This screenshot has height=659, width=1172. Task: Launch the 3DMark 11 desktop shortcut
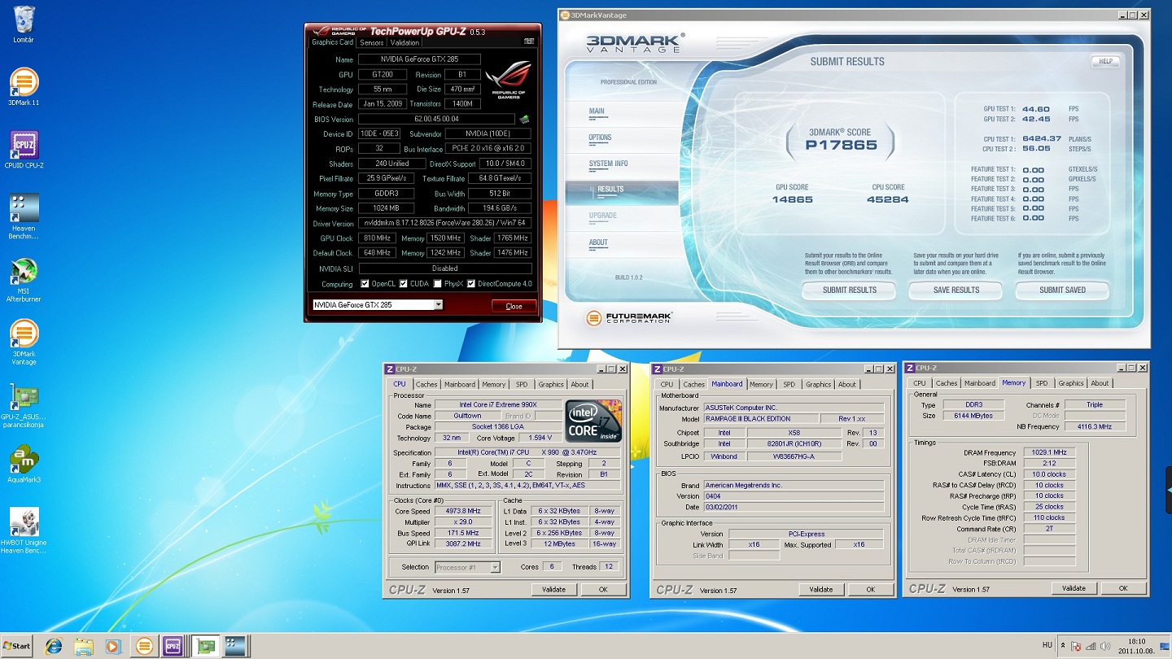[x=24, y=87]
